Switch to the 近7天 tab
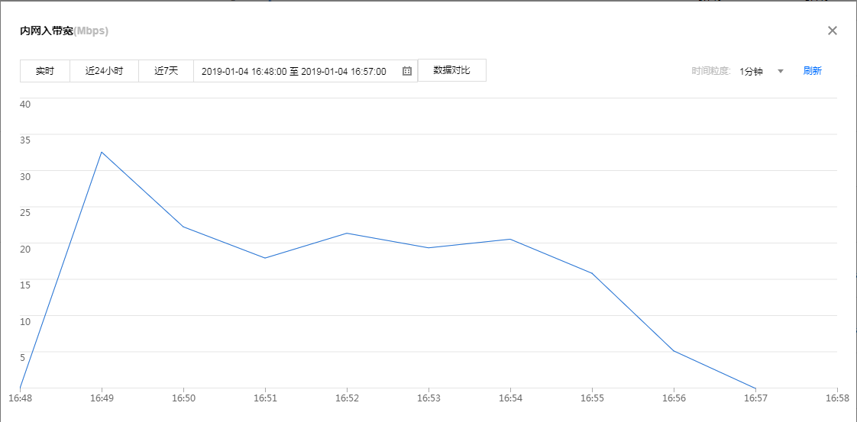The width and height of the screenshot is (857, 422). pyautogui.click(x=166, y=71)
